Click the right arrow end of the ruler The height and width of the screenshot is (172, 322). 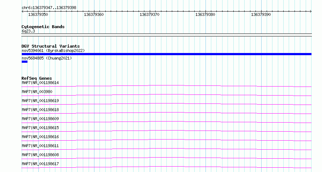tap(310, 12)
